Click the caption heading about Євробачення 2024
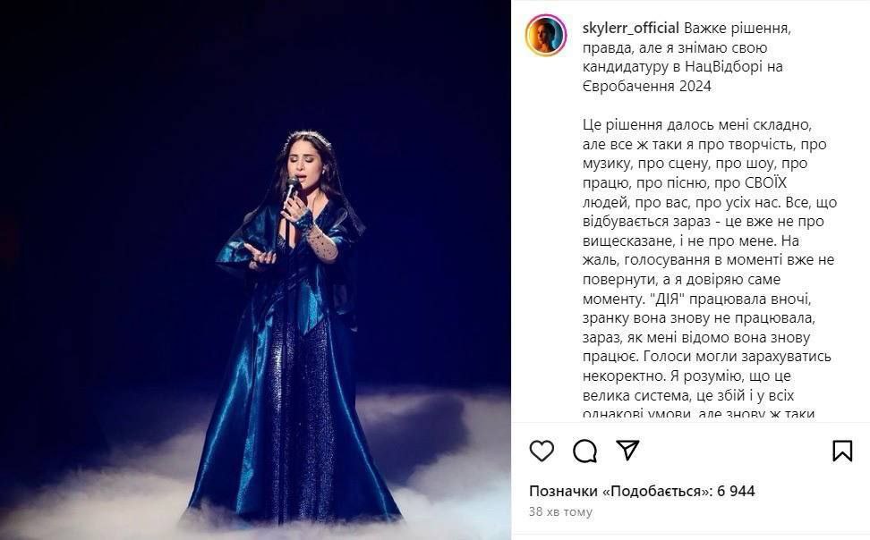The width and height of the screenshot is (870, 540). click(x=687, y=57)
